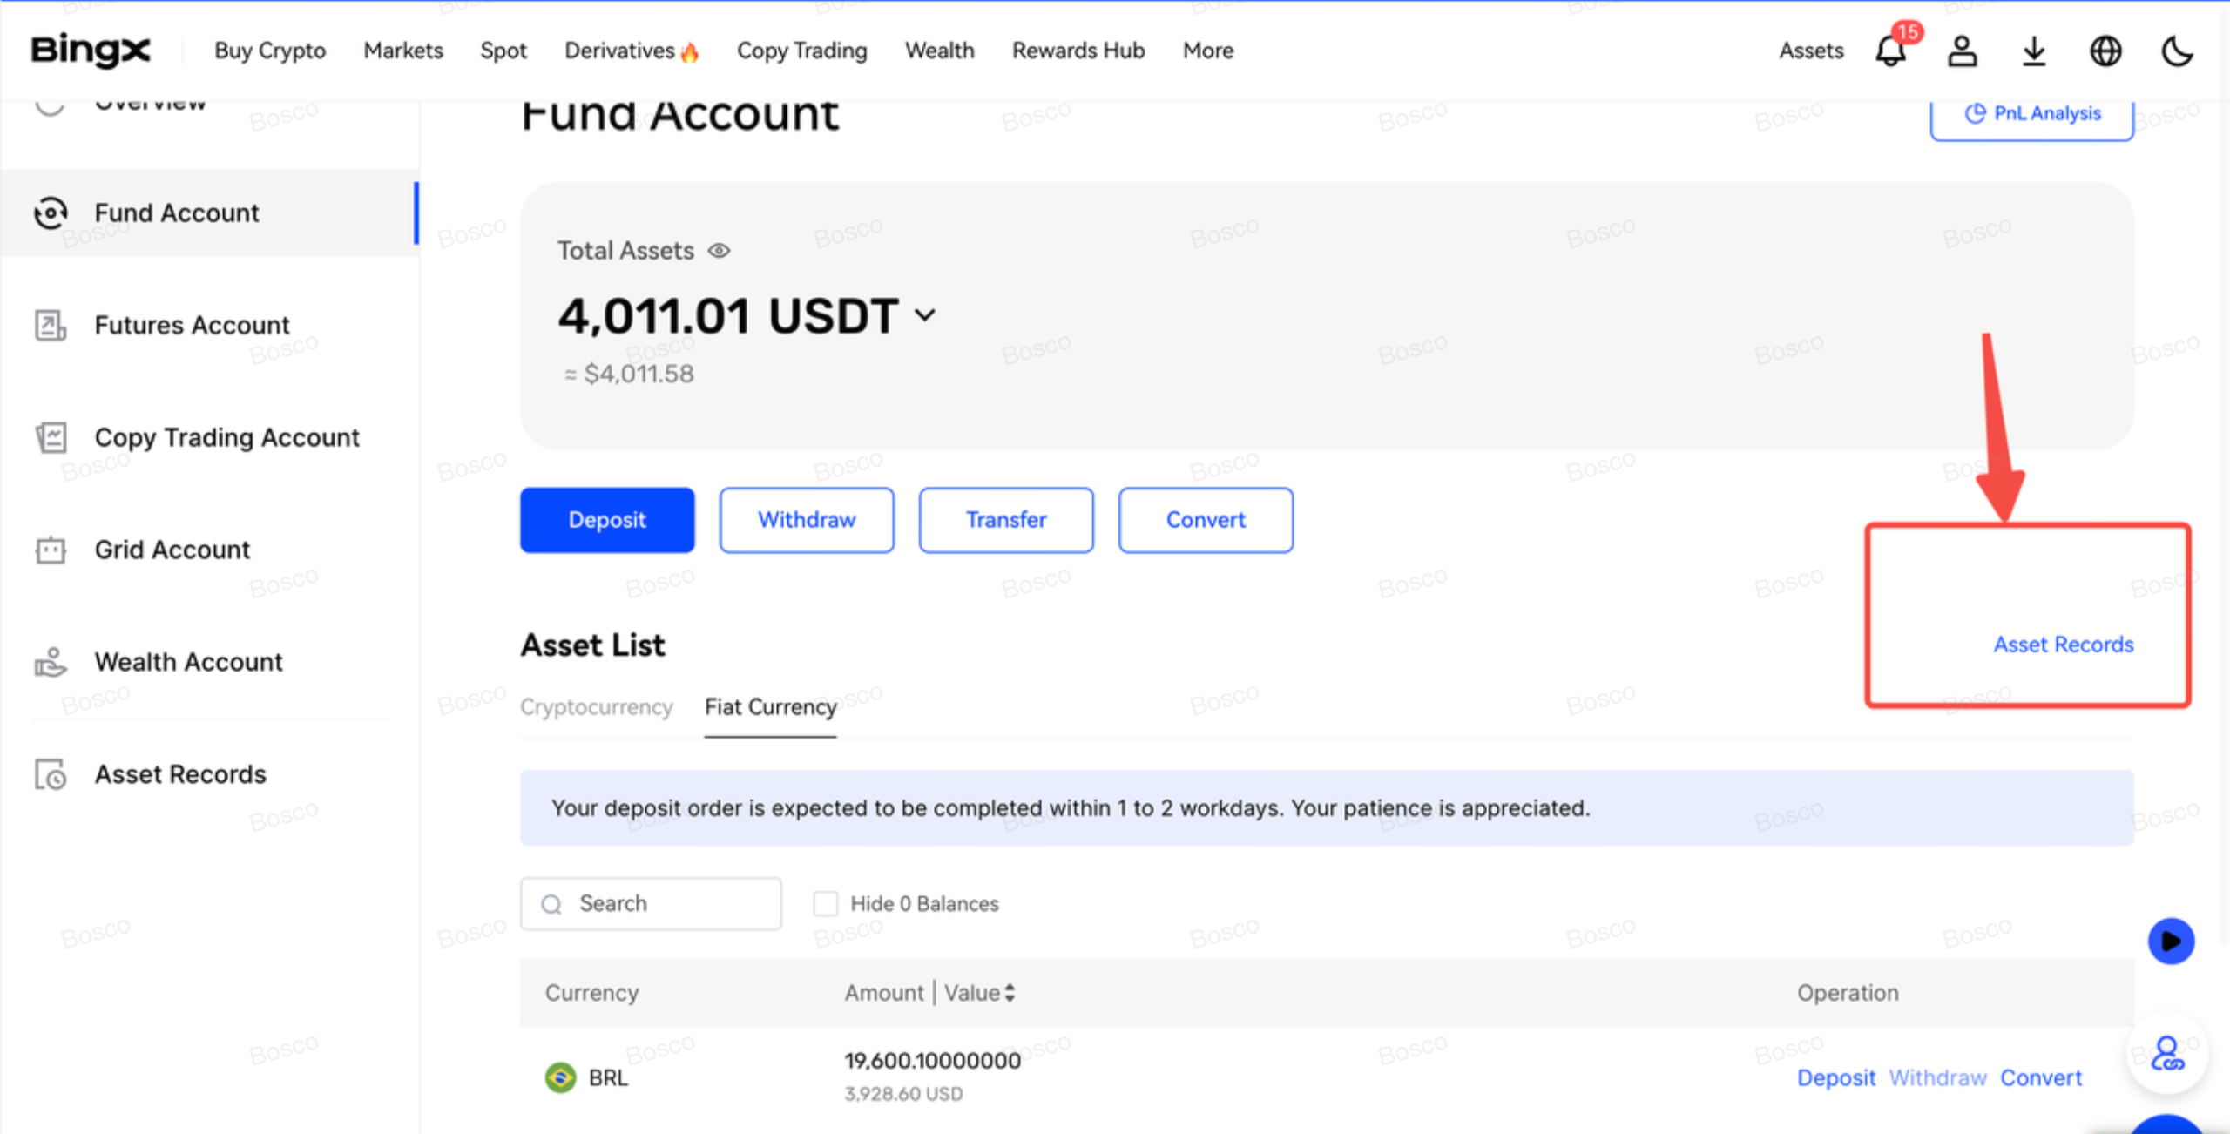Click the blue Deposit button
Image resolution: width=2230 pixels, height=1134 pixels.
(607, 520)
